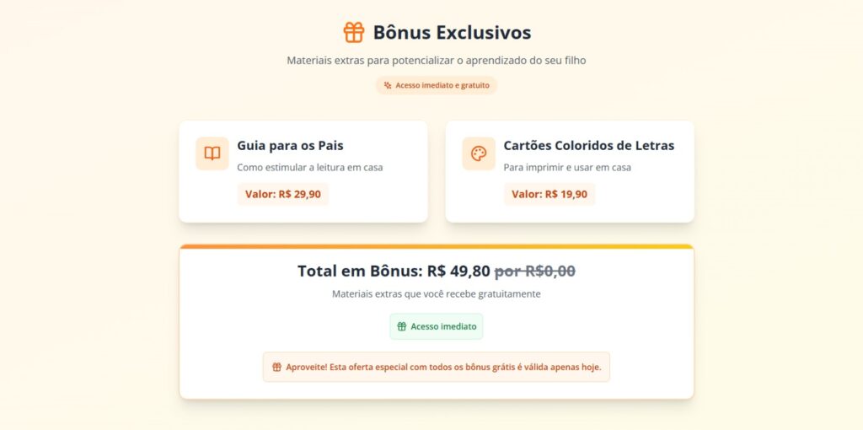This screenshot has width=863, height=430.
Task: Click the Aproveite special offer banner text
Action: click(443, 368)
